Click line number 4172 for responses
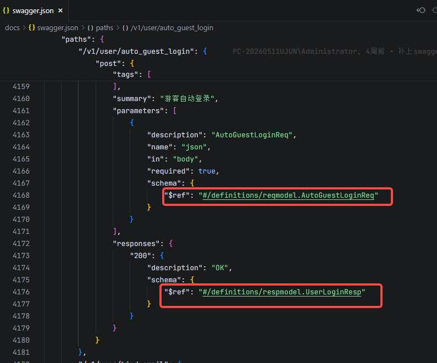Screen dimensions: 437x363 pyautogui.click(x=21, y=244)
